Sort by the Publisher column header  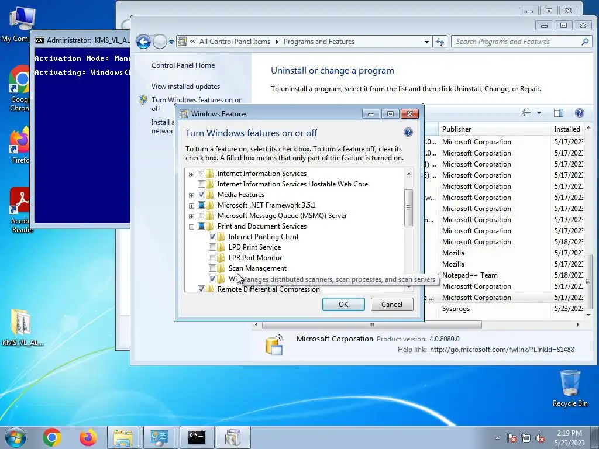coord(494,129)
